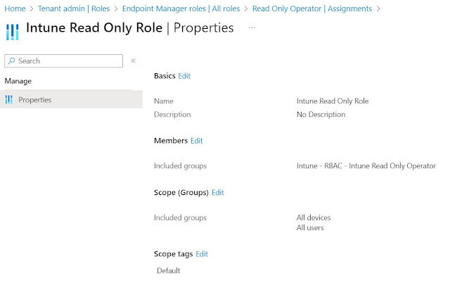Click the search magnifier icon in the sidebar
This screenshot has width=450, height=290.
(x=11, y=61)
